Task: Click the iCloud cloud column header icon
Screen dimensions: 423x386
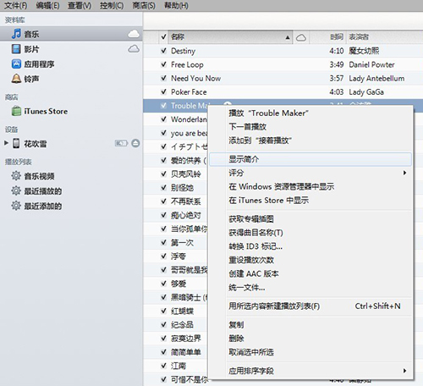Action: pos(301,37)
